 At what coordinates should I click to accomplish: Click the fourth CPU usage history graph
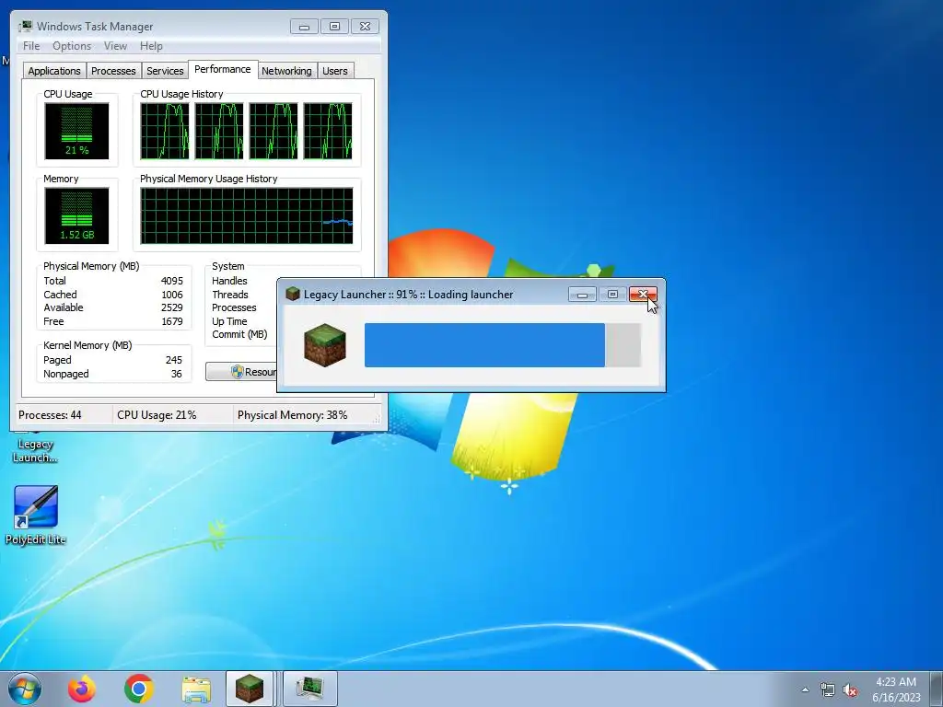[x=328, y=131]
